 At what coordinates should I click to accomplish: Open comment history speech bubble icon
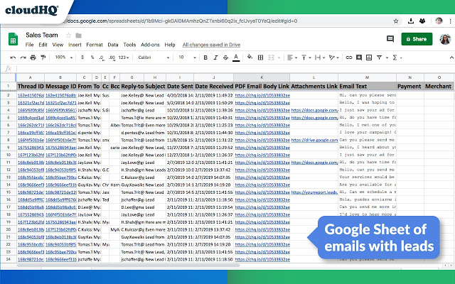(x=390, y=39)
